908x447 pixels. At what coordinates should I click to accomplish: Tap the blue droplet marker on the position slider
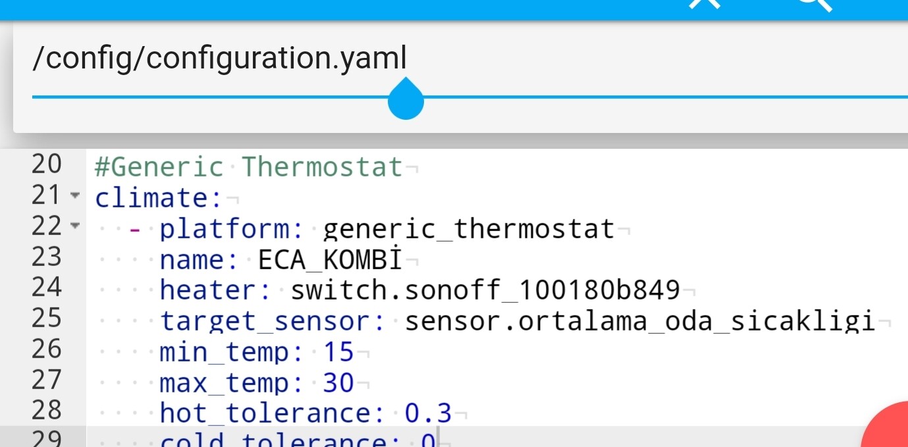point(406,99)
